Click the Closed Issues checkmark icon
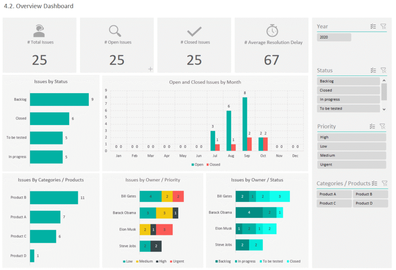This screenshot has width=396, height=270. coord(194,31)
